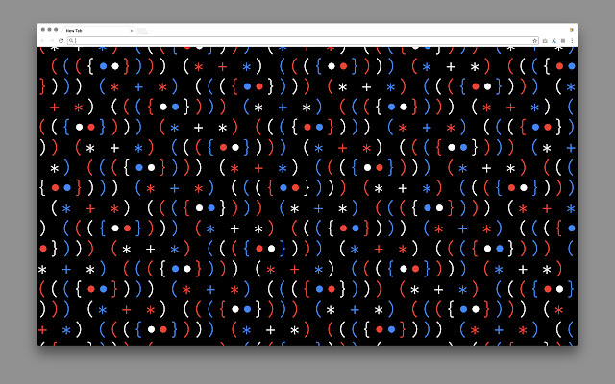Click the orange profile icon in title bar

(x=572, y=30)
